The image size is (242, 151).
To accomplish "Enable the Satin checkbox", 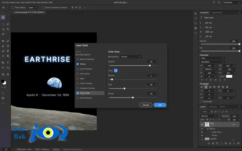I will click(77, 79).
